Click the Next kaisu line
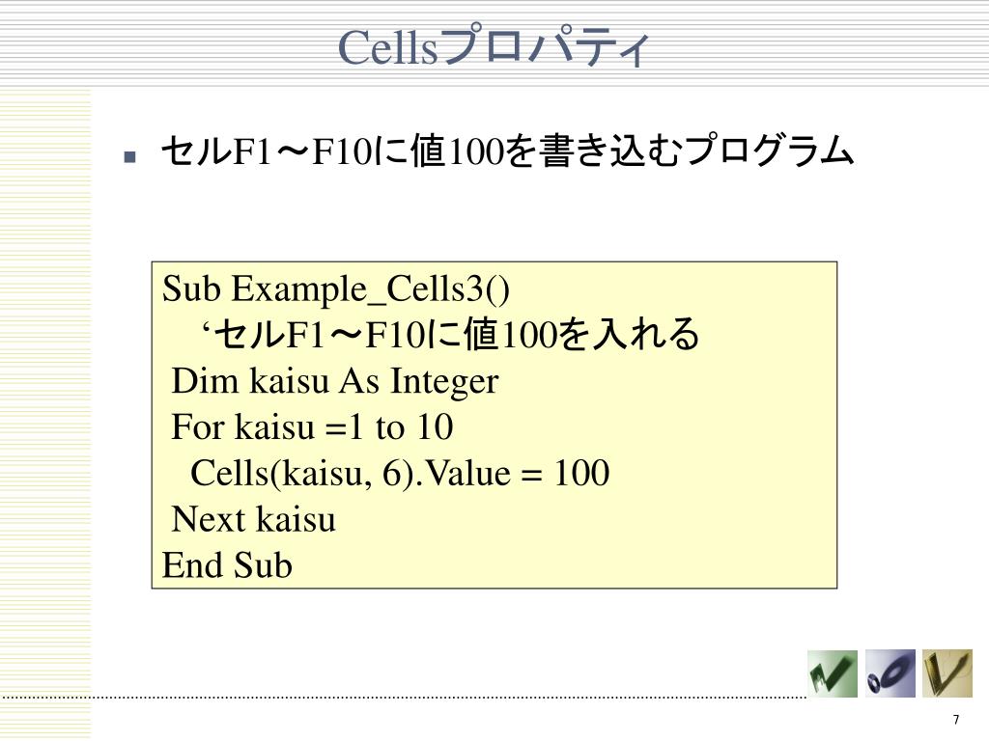The width and height of the screenshot is (989, 741). point(254,519)
